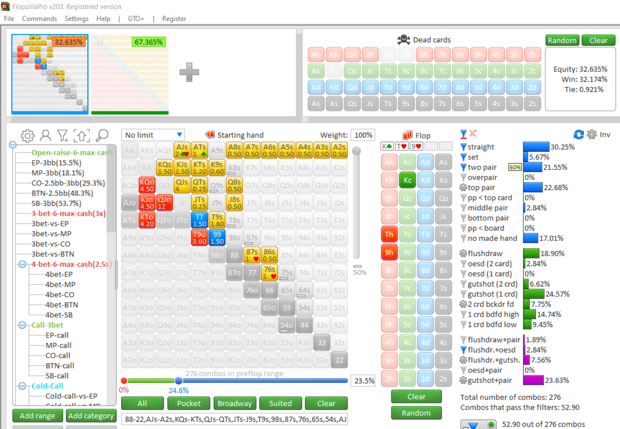The width and height of the screenshot is (620, 429).
Task: Open the GTO+ menu item
Action: point(136,18)
